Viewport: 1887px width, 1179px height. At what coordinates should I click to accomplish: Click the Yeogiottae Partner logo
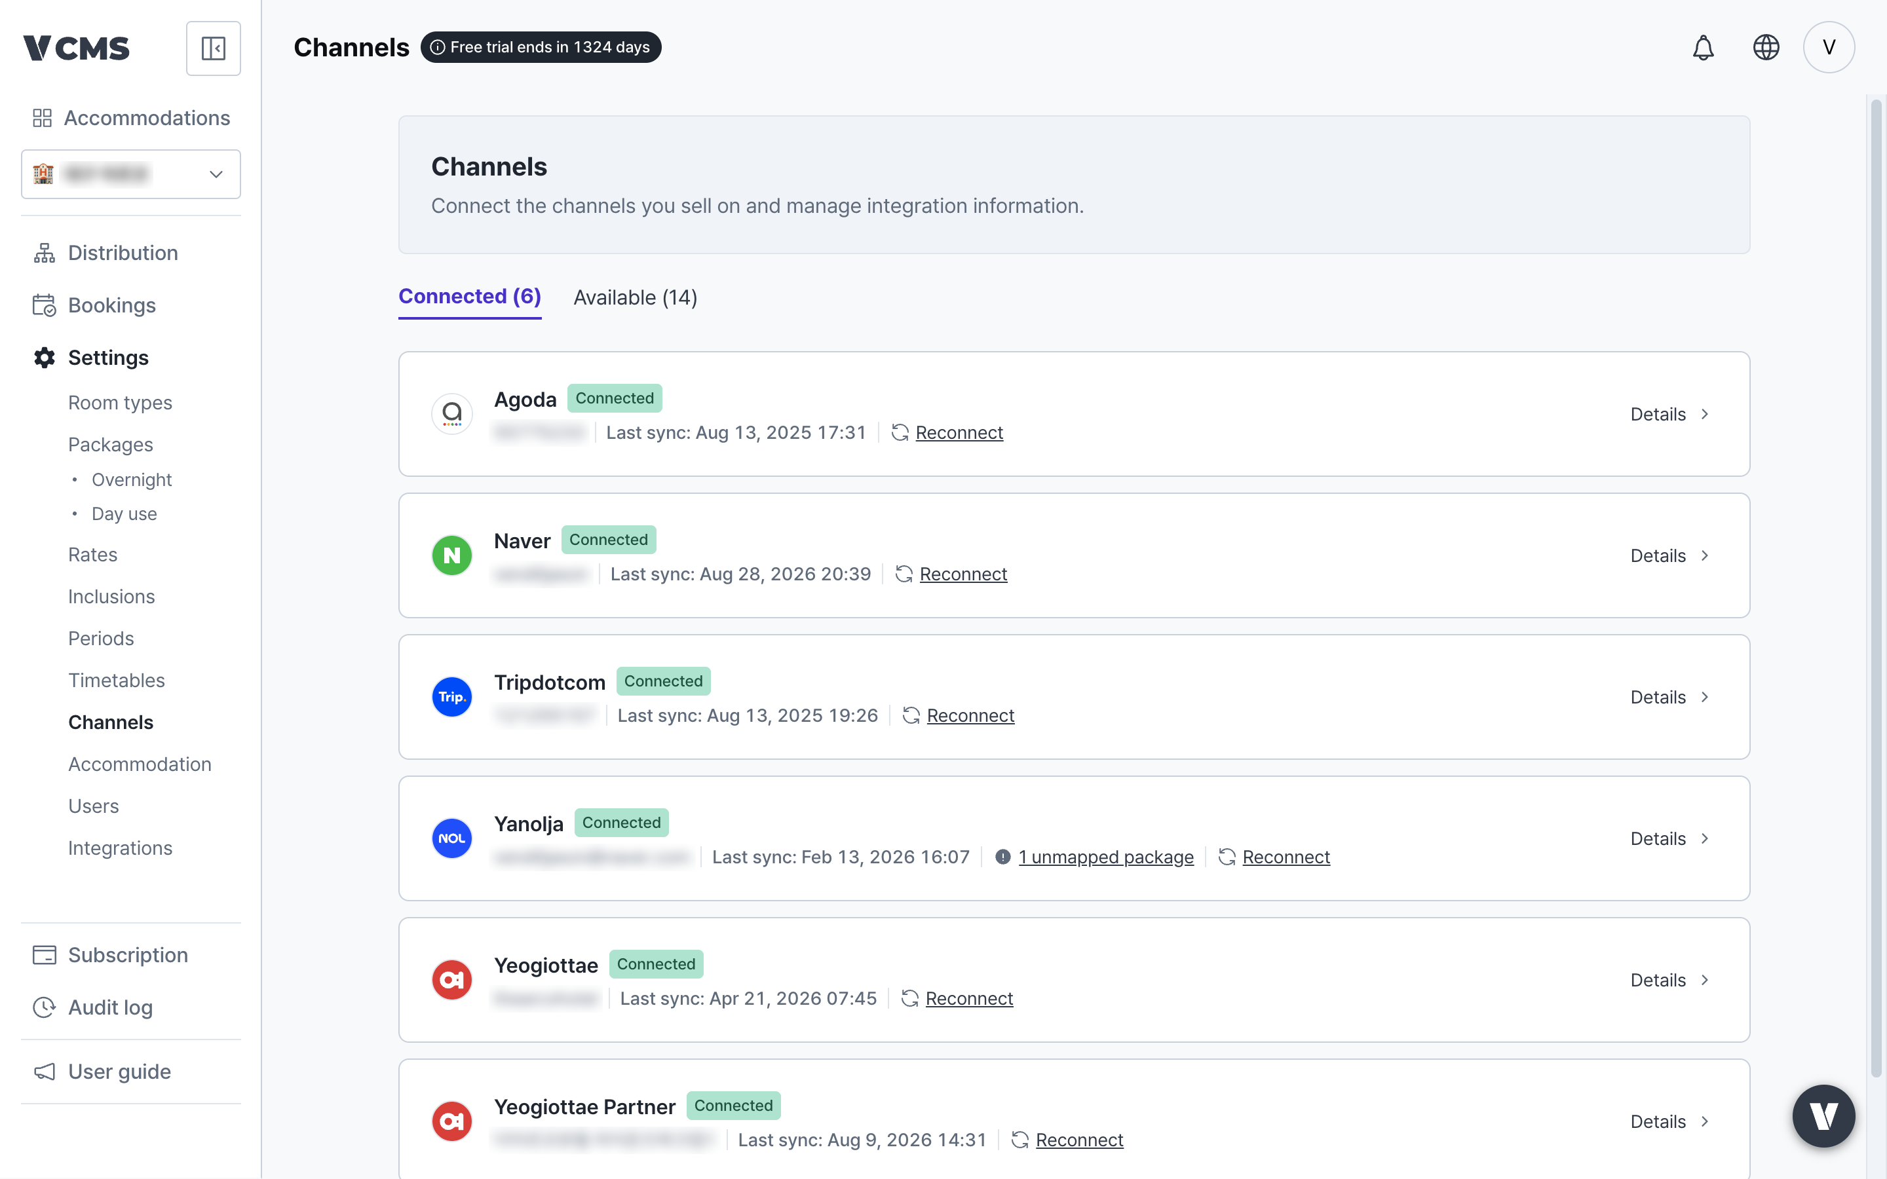[x=452, y=1121]
